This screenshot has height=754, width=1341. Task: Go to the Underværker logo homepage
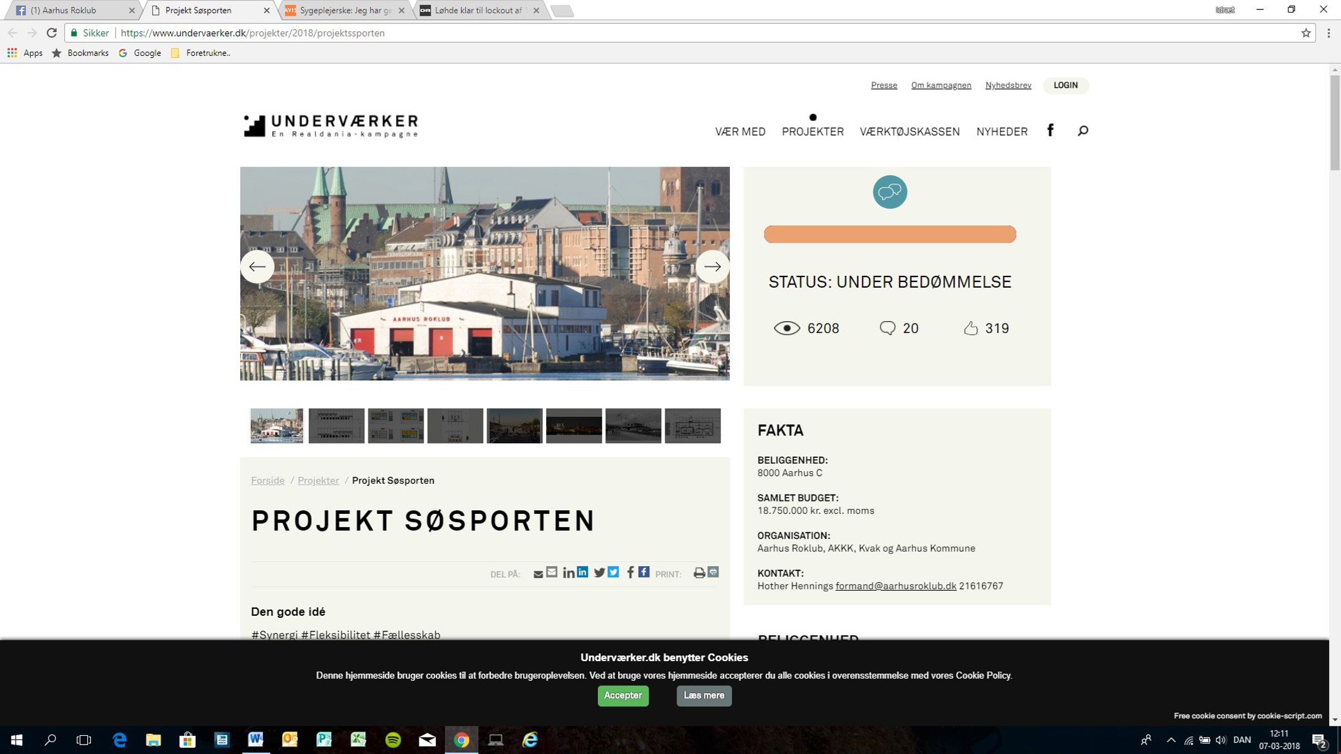pos(331,126)
